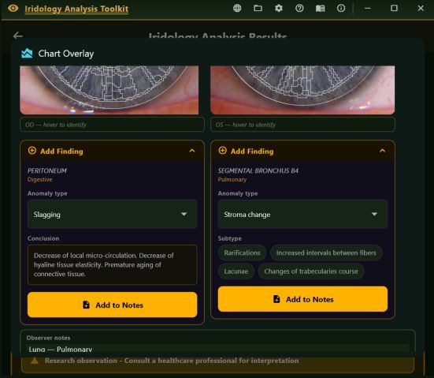Click the Research observation disclaimer text

[172, 361]
